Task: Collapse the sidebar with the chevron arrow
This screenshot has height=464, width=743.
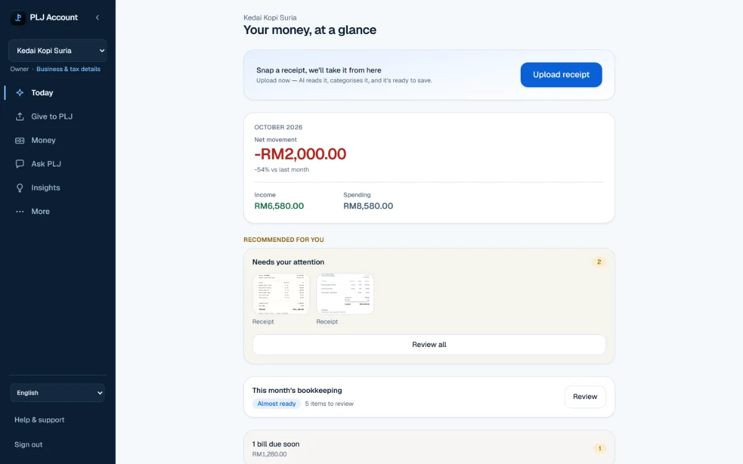Action: [97, 17]
